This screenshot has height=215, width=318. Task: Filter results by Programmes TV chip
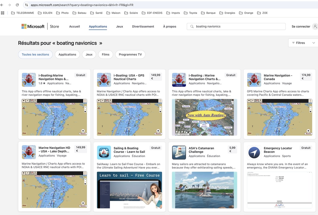(x=130, y=55)
